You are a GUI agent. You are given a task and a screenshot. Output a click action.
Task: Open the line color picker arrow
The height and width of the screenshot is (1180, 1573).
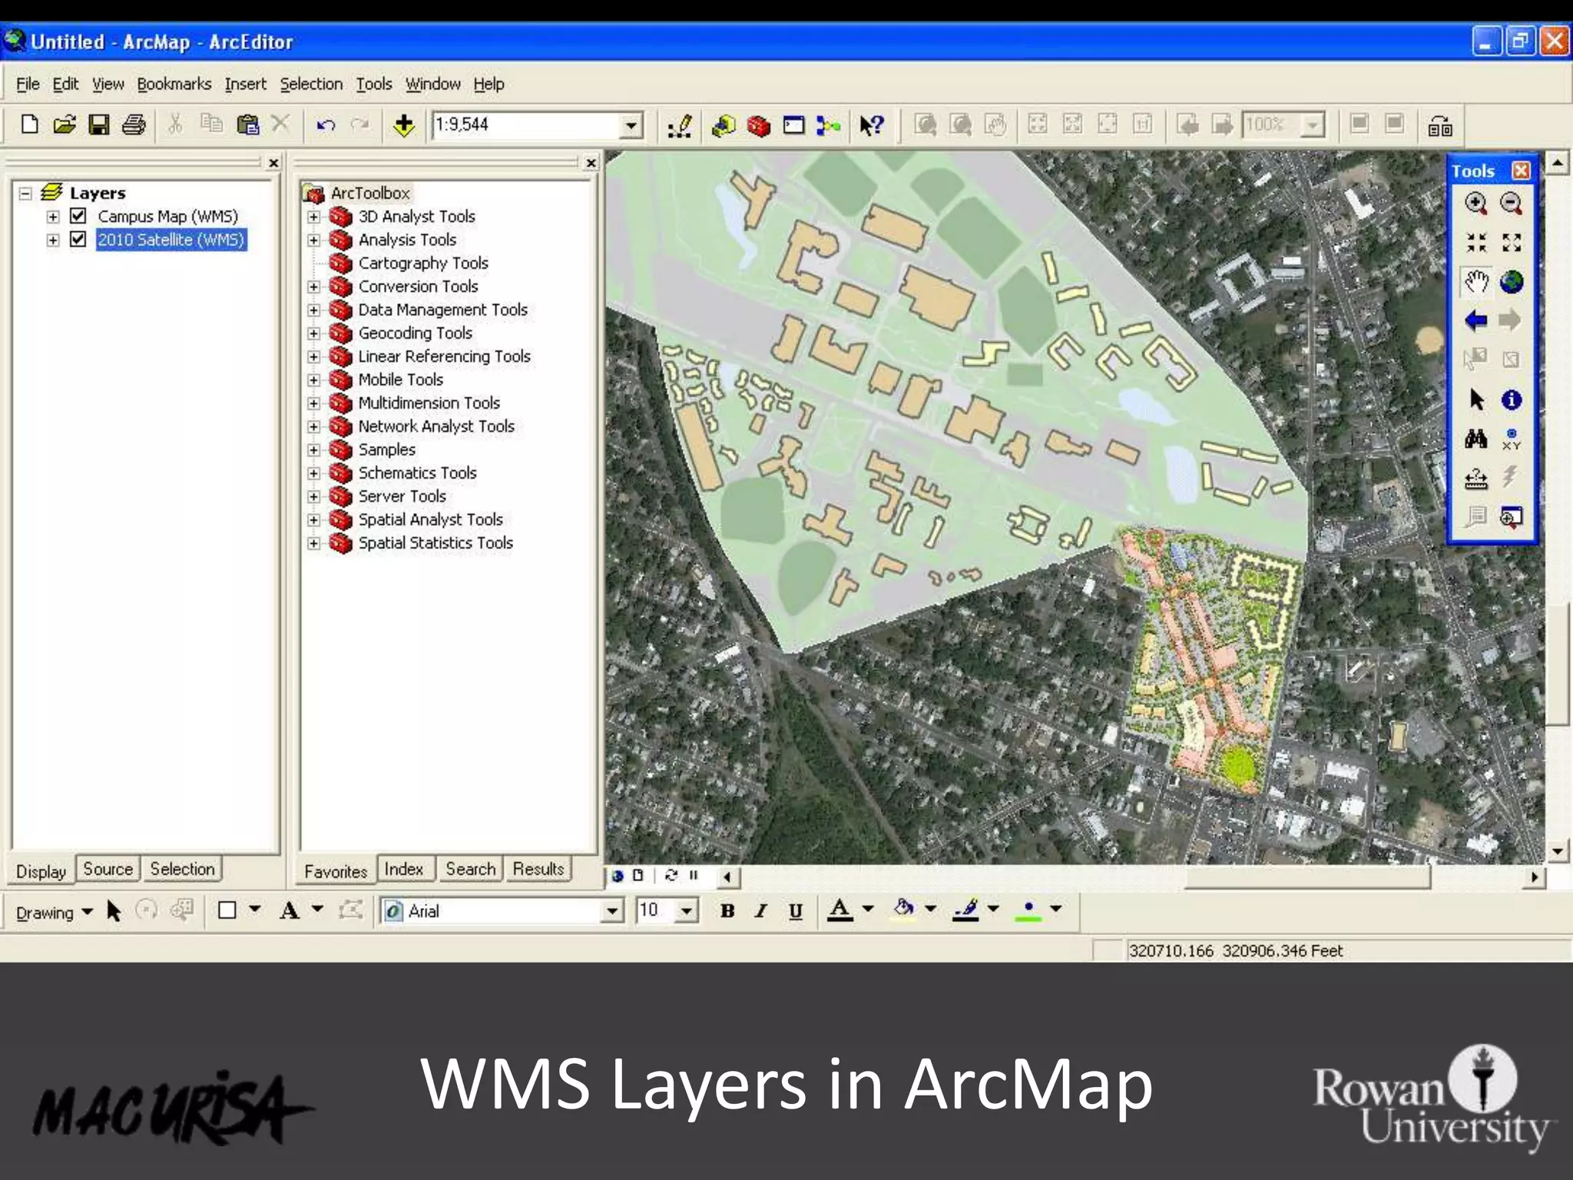coord(993,909)
